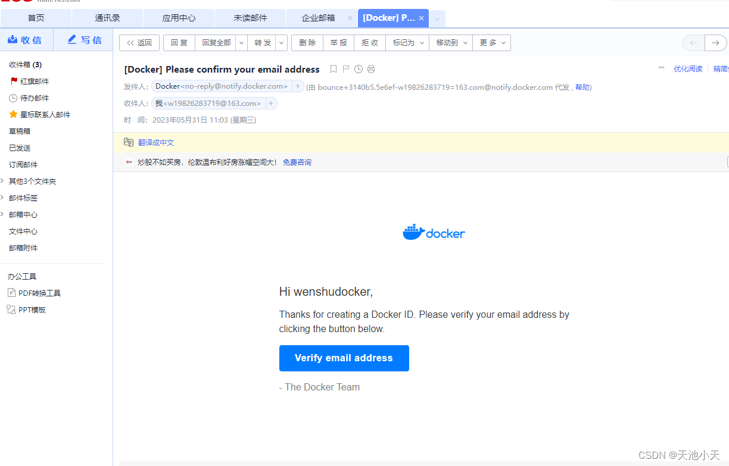Print the Docker email using printer icon
Image resolution: width=729 pixels, height=466 pixels.
pyautogui.click(x=371, y=69)
